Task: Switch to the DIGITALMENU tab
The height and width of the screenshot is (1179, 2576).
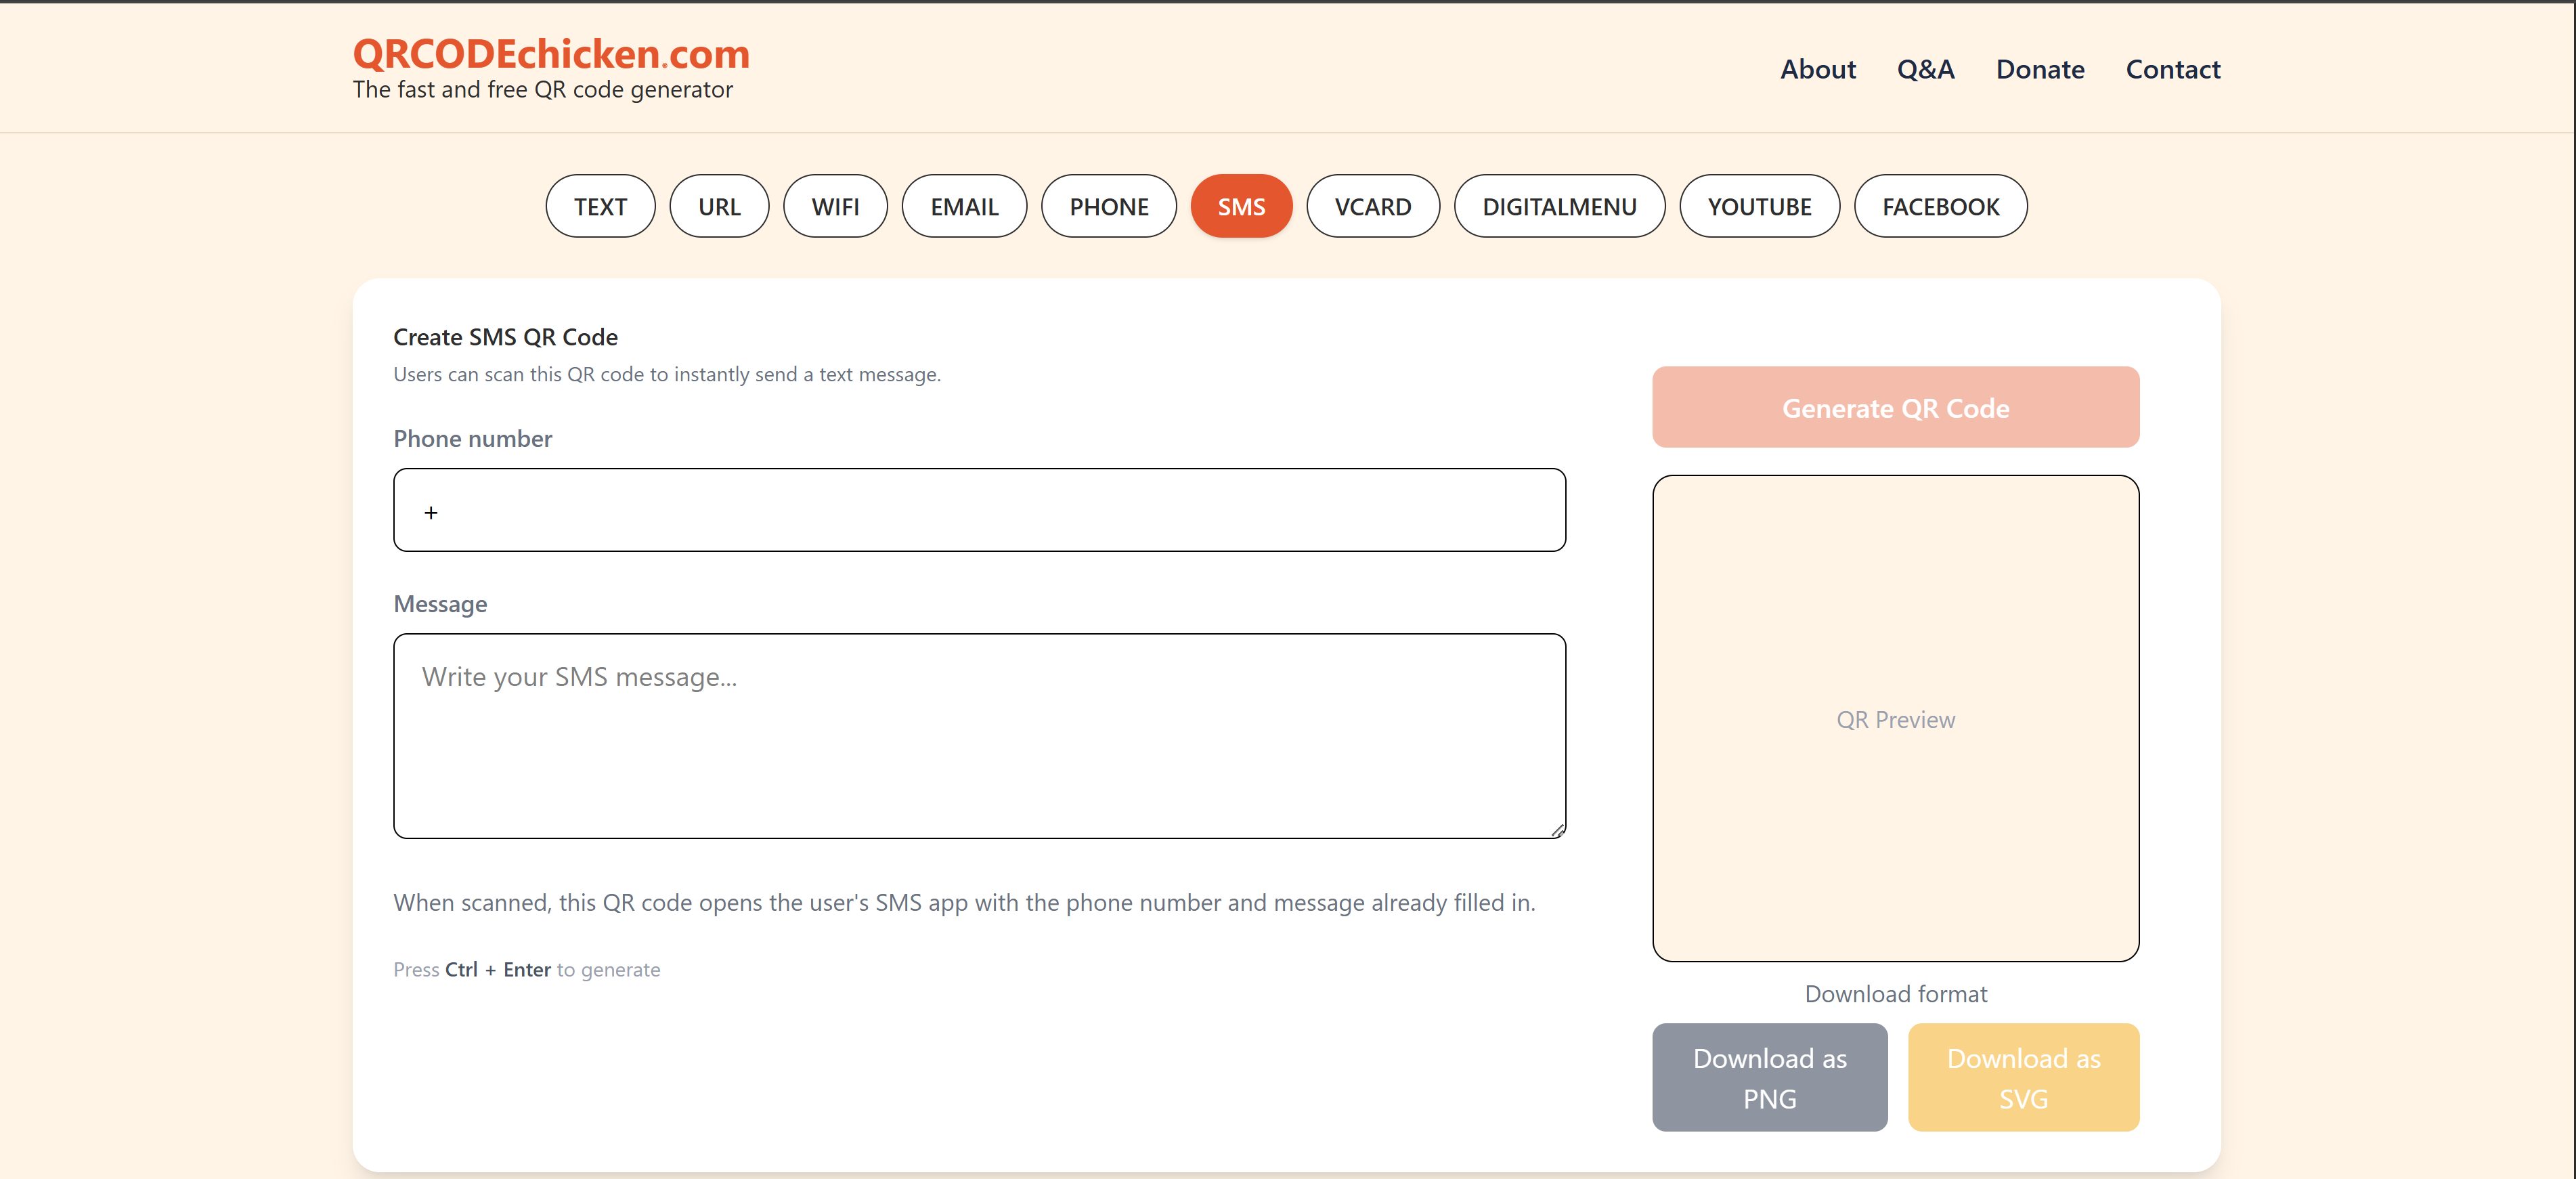Action: pos(1559,206)
